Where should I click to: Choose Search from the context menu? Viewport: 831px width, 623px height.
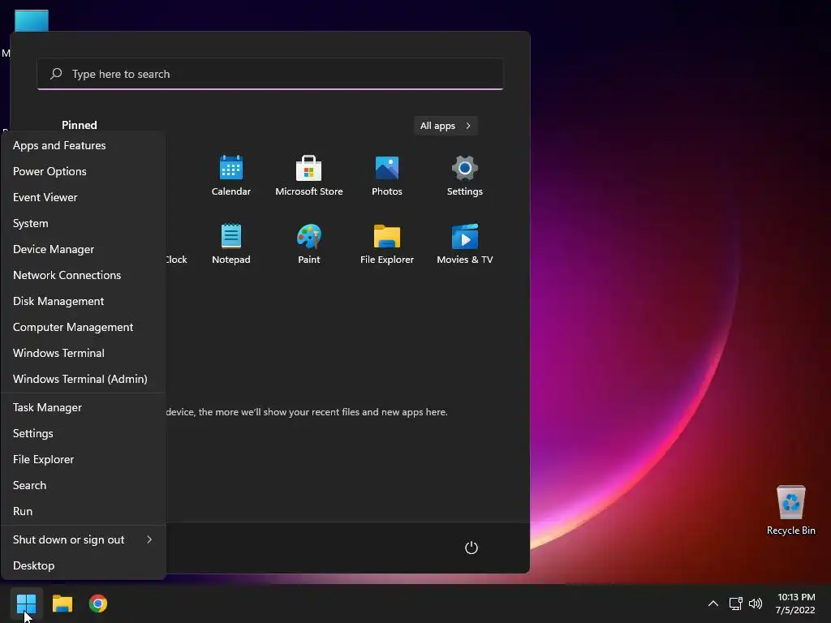click(x=84, y=486)
